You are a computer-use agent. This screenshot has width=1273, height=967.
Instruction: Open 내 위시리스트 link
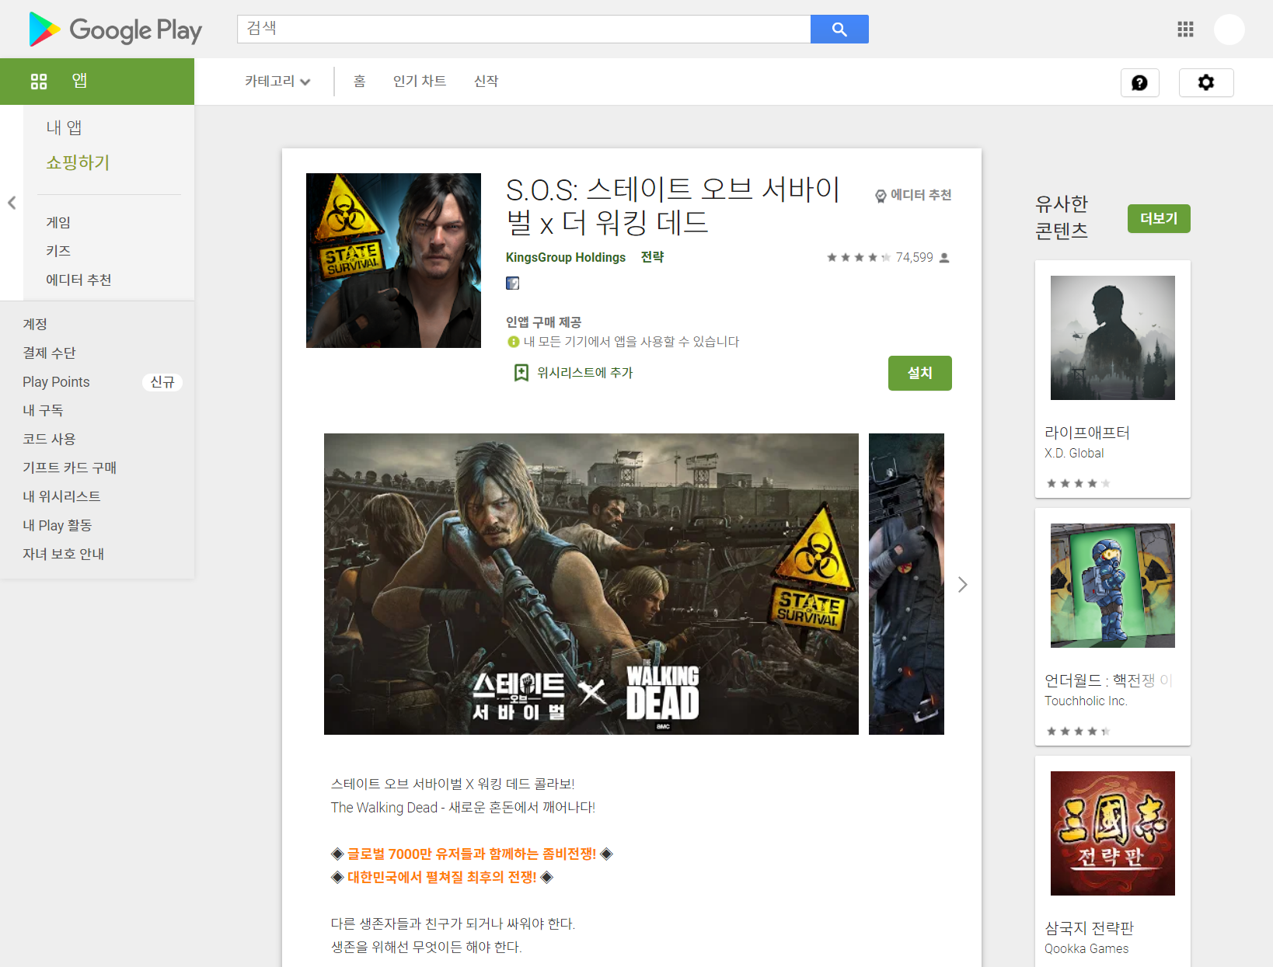click(61, 496)
